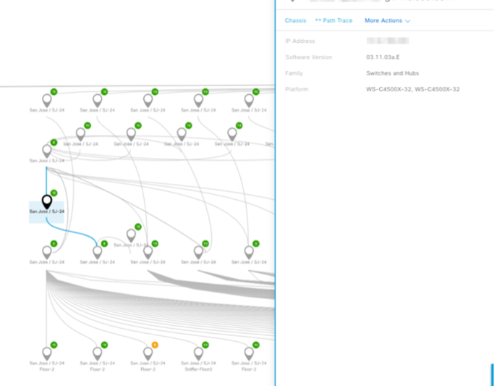Click platform value WS-C4500X-32, WS-C4500X-32
The height and width of the screenshot is (386, 497).
point(412,90)
